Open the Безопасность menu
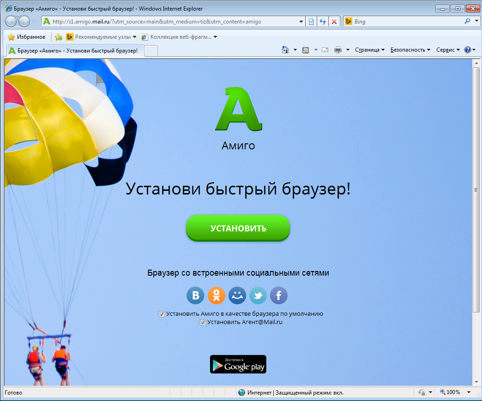482x401 pixels. tap(410, 50)
